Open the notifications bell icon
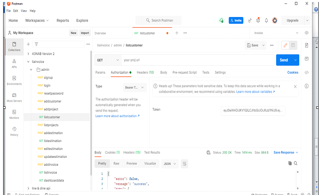321x195 pixels. pos(267,21)
